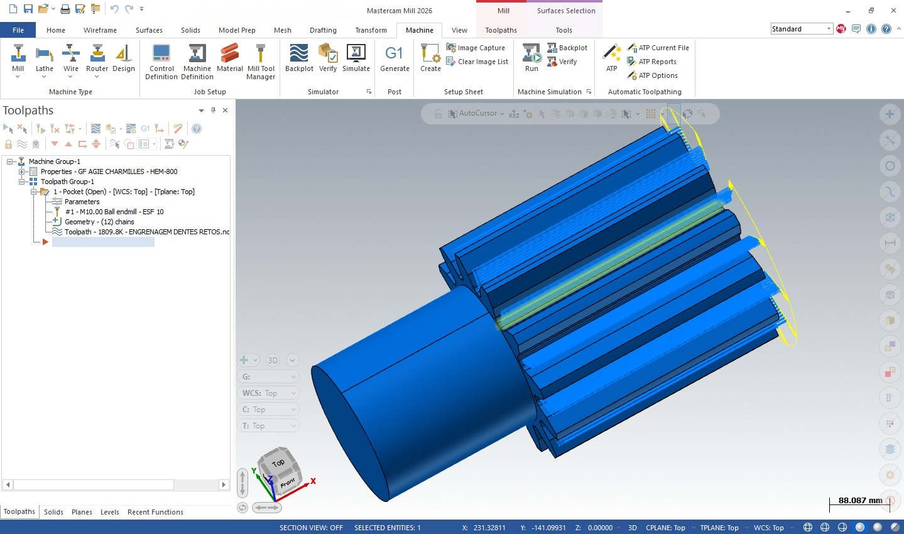Screen dimensions: 904x534
Task: Create a setup sheet
Action: (430, 58)
